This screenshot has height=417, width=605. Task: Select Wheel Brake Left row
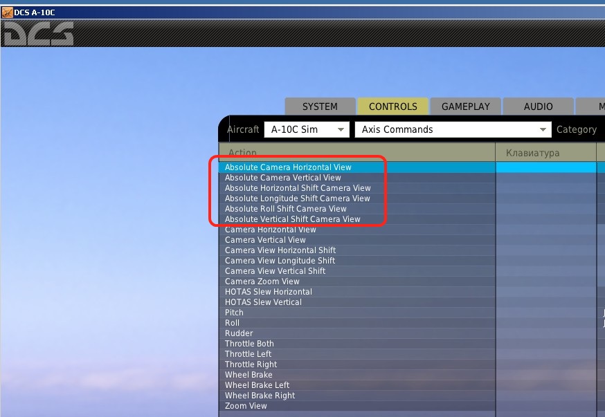coord(357,386)
